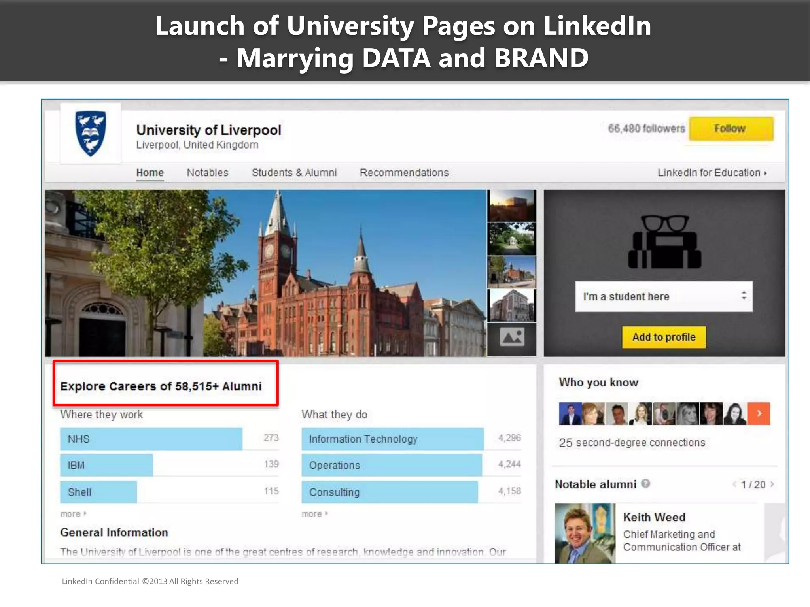Screen dimensions: 810x607
Task: Select the garden path thumbnail
Action: pos(512,239)
